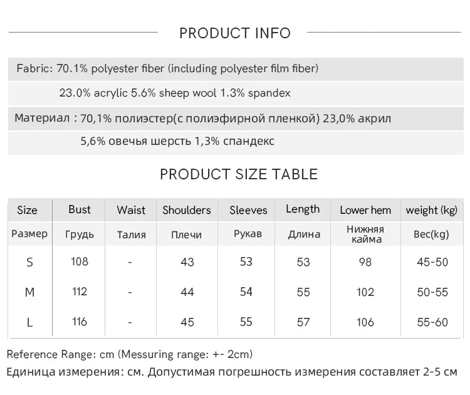Select the size M row label
The image size is (470, 395).
pos(29,292)
